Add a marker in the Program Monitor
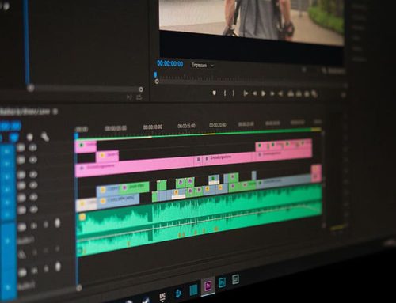This screenshot has height=303, width=396. pos(215,93)
